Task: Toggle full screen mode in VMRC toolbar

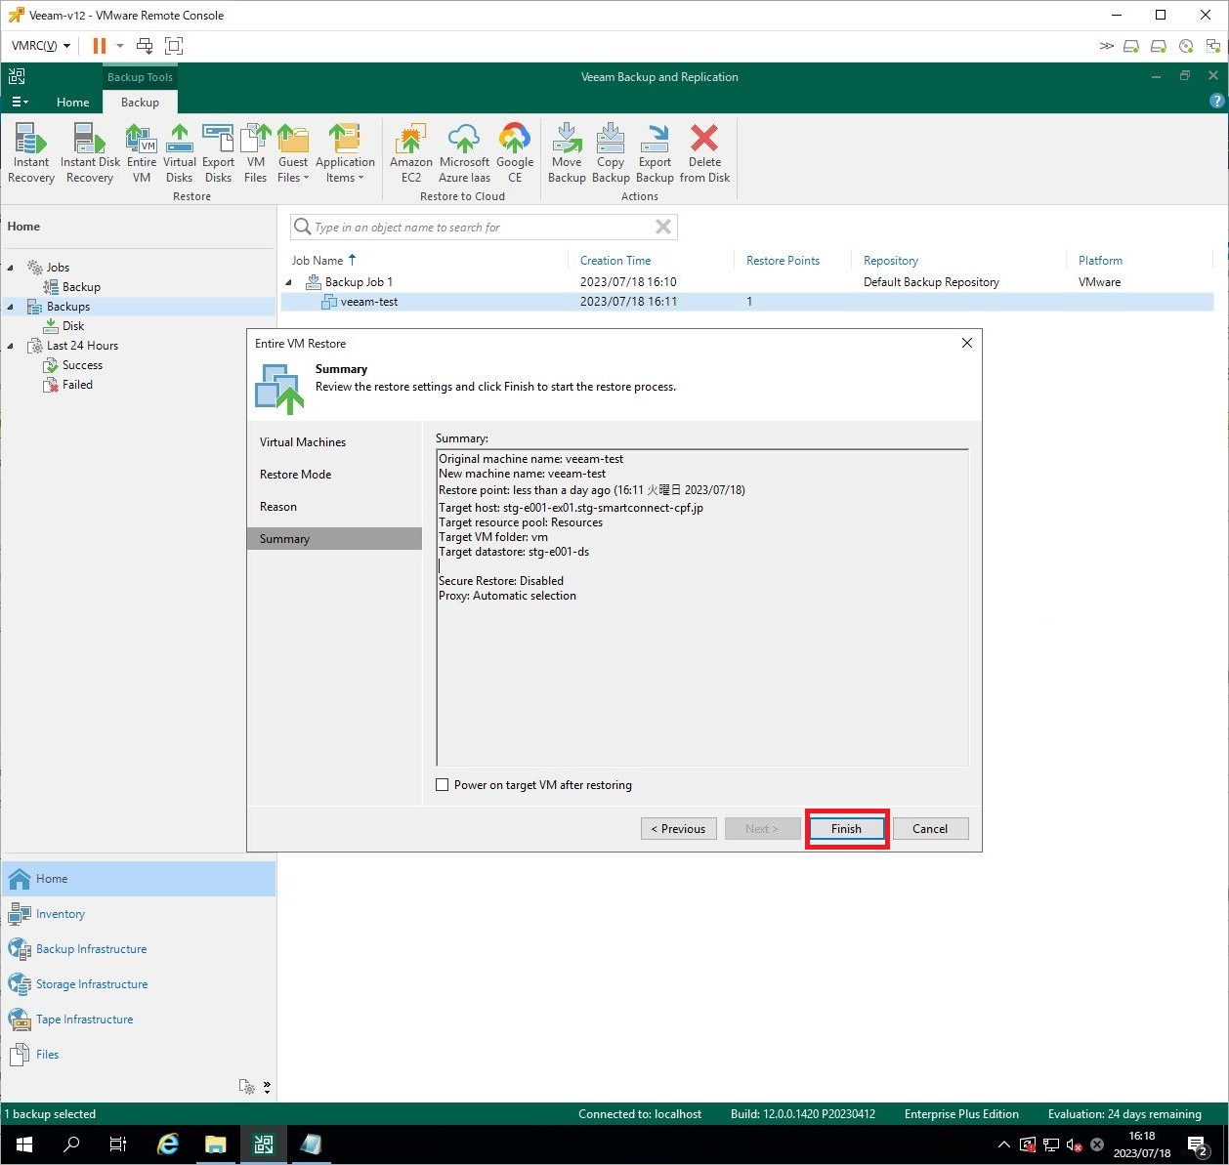Action: coord(174,46)
